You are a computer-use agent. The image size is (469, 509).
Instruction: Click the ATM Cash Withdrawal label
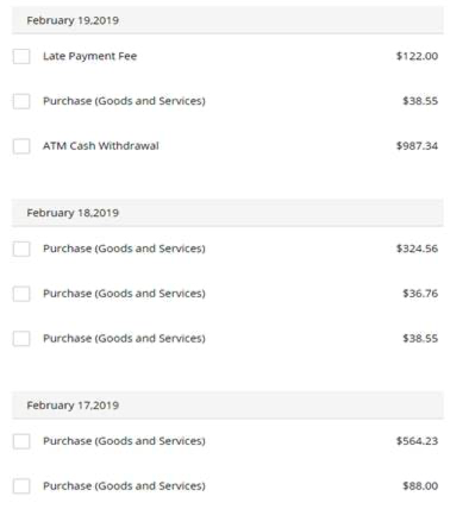point(101,146)
